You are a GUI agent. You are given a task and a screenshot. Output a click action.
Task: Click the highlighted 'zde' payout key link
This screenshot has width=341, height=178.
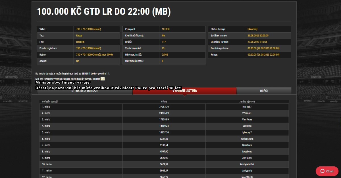point(103,79)
